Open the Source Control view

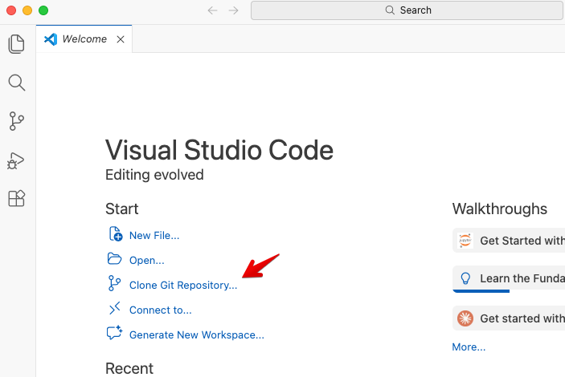pyautogui.click(x=17, y=121)
